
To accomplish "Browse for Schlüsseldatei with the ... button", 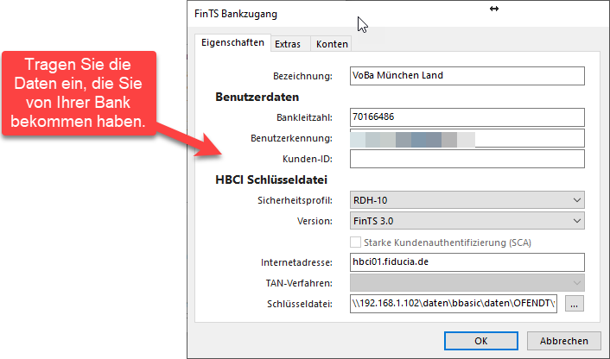I will point(575,304).
